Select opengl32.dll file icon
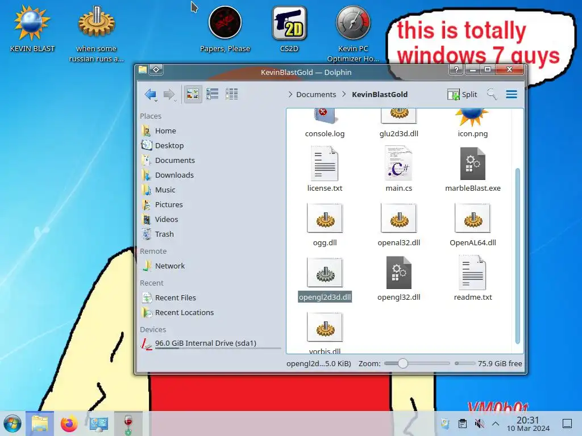Screen dimensions: 582x436 [398, 272]
